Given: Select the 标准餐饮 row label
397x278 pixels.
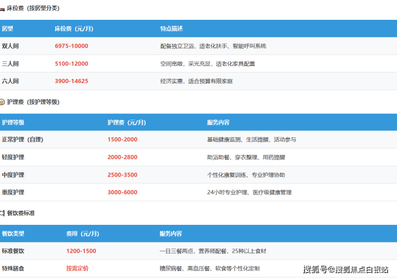Looking at the screenshot, I should coord(13,251).
